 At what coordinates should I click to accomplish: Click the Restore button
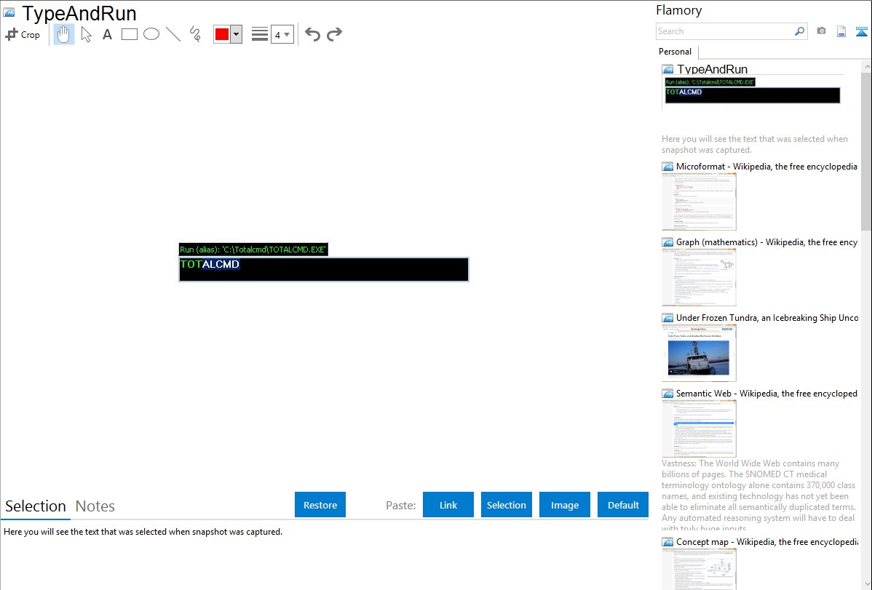[x=320, y=505]
